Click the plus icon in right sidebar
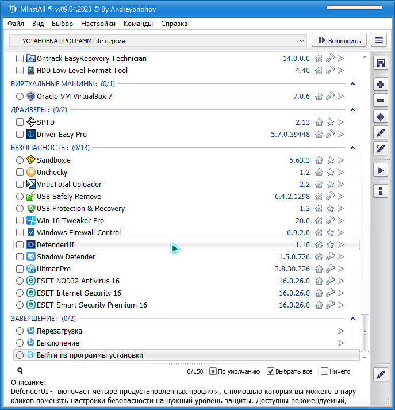 pos(380,85)
